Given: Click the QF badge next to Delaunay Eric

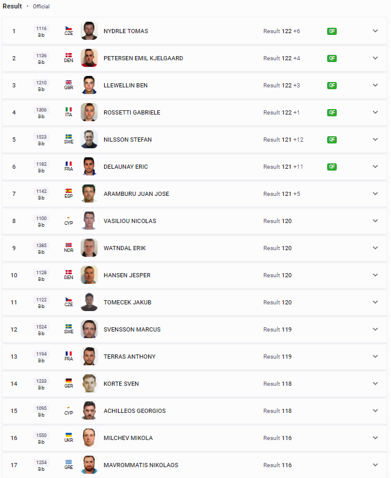Looking at the screenshot, I should point(332,167).
